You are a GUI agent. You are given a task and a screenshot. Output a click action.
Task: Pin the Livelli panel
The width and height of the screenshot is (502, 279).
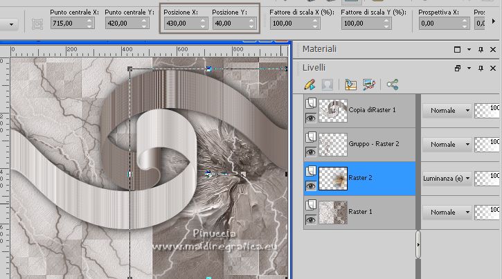481,68
